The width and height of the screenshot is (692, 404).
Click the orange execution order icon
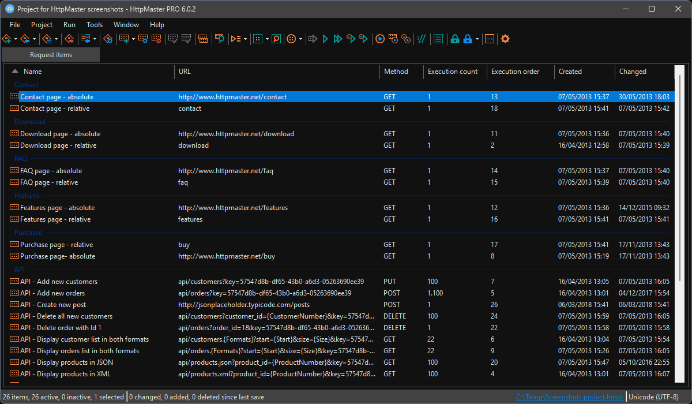(x=236, y=39)
